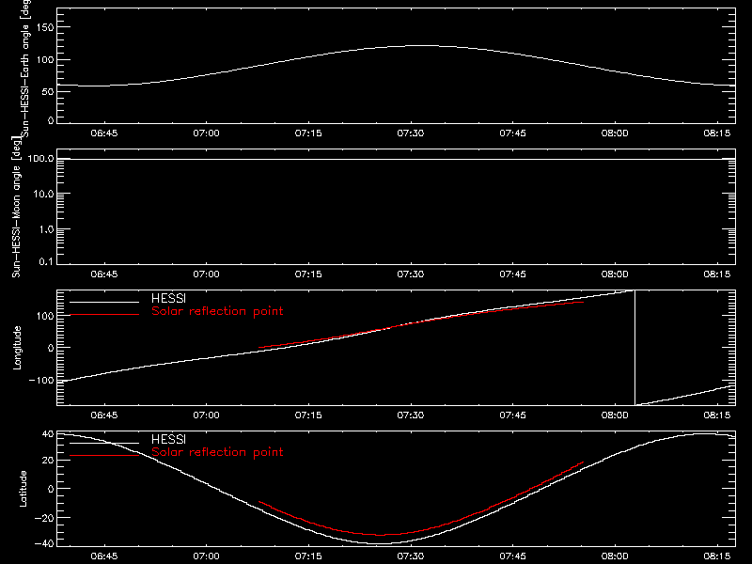Viewport: 752px width, 564px height.
Task: Click the 1.0 tick on Moon angle axis
Action: (46, 229)
